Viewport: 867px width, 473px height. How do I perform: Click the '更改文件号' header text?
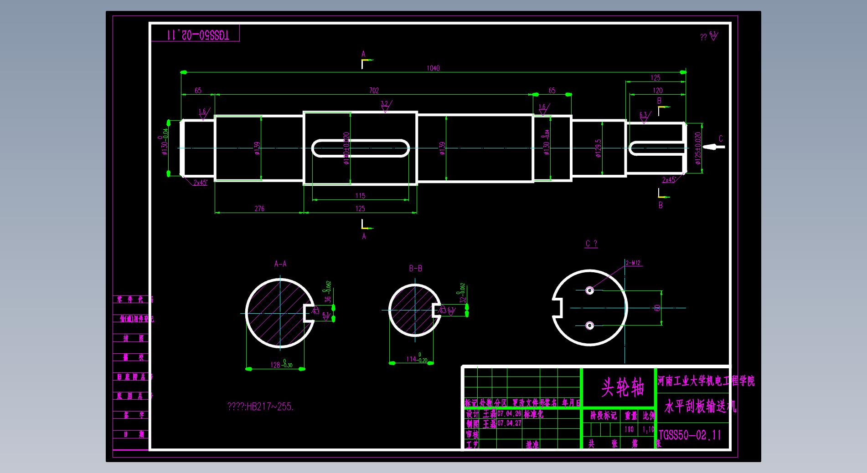pyautogui.click(x=529, y=403)
